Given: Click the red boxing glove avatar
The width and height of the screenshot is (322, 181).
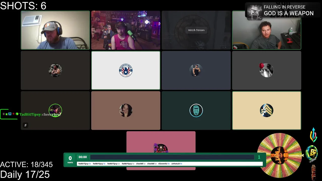Looking at the screenshot, I should 266,70.
